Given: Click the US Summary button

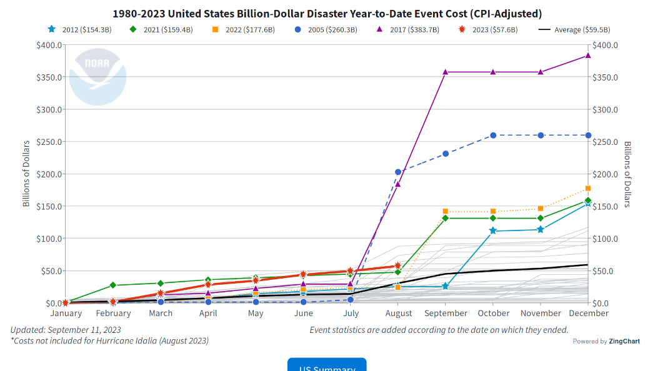Looking at the screenshot, I should point(327,367).
